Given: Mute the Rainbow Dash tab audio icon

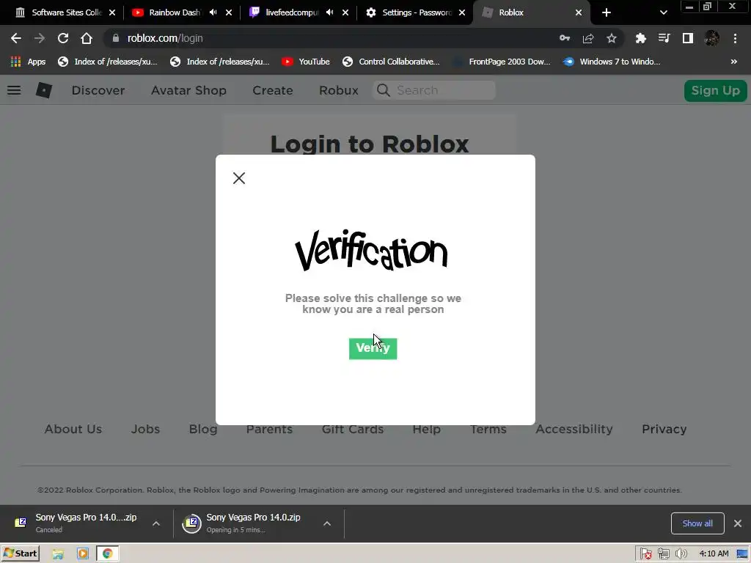Looking at the screenshot, I should [x=213, y=12].
